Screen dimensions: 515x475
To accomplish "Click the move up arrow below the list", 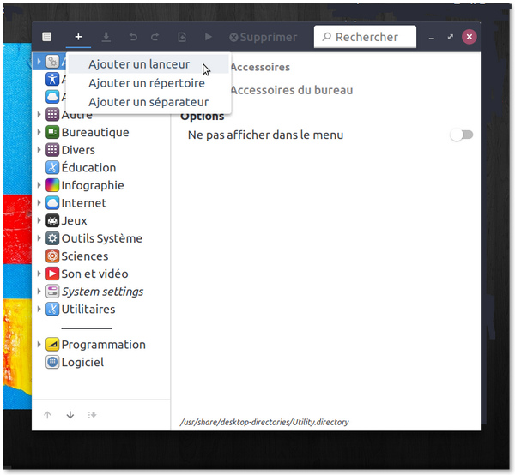I will point(47,415).
